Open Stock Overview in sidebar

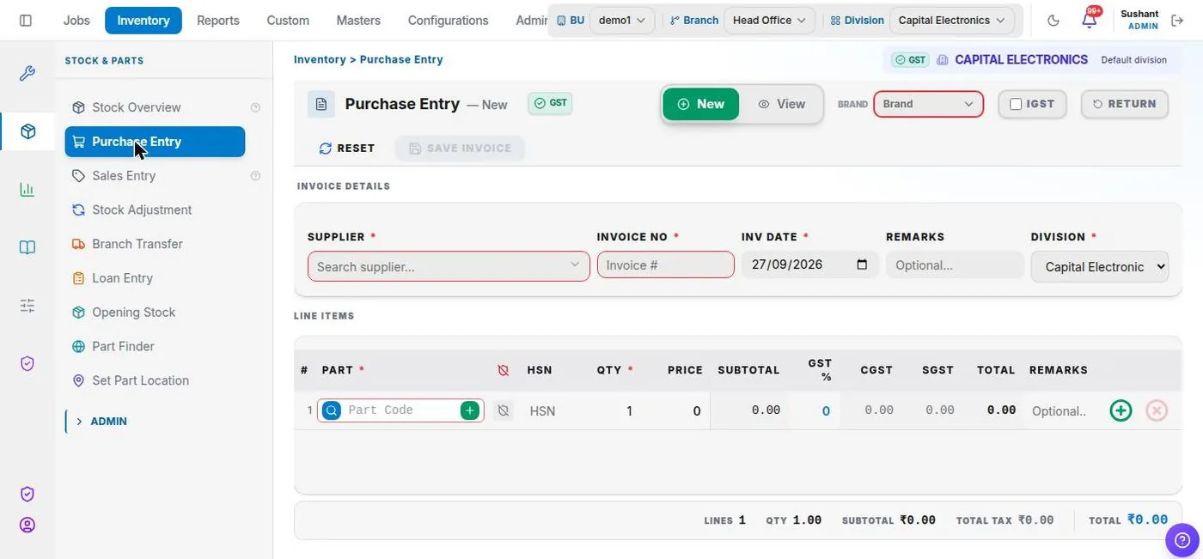(155, 107)
